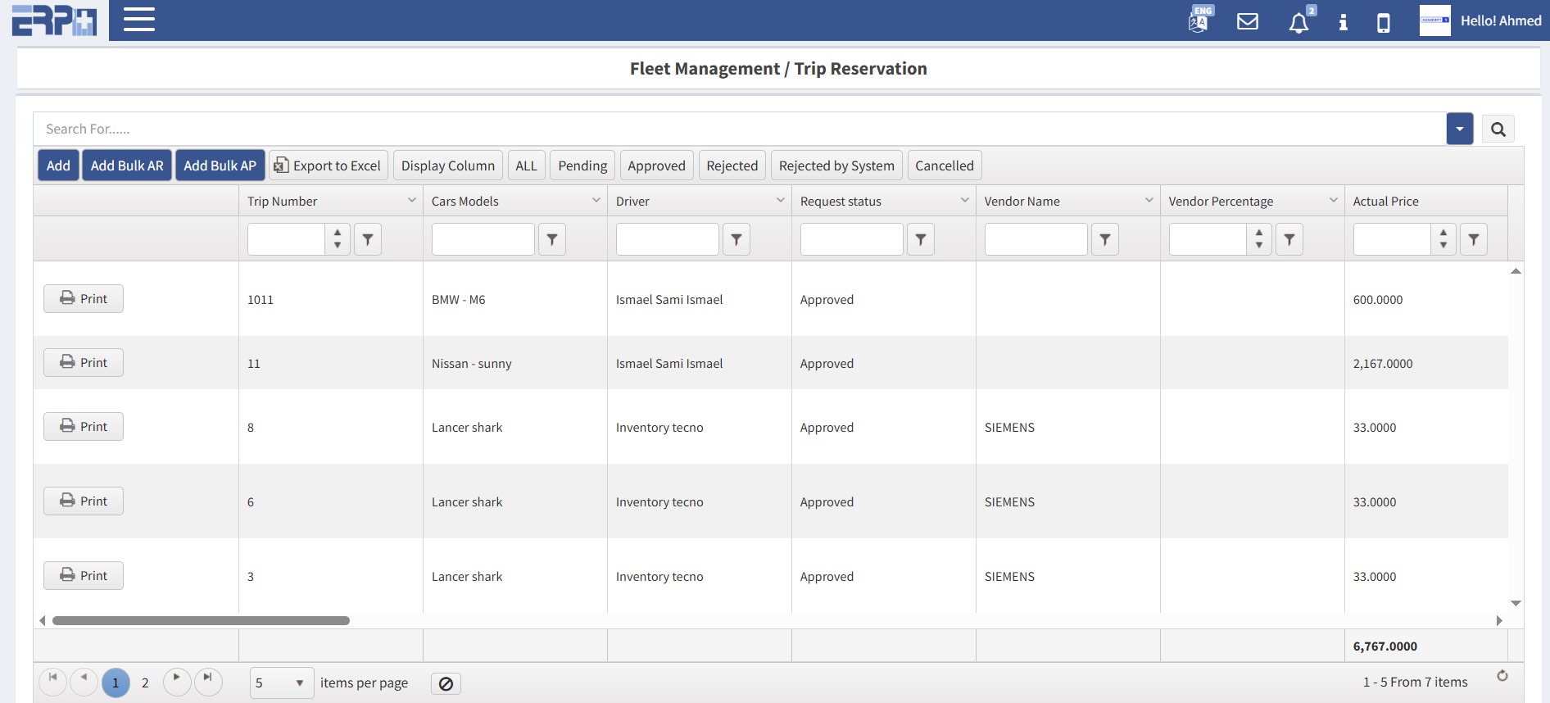View notifications via the bell icon

tap(1298, 22)
